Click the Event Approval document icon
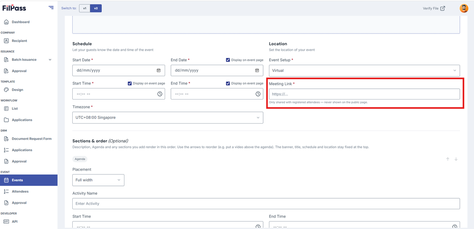 pos(6,203)
